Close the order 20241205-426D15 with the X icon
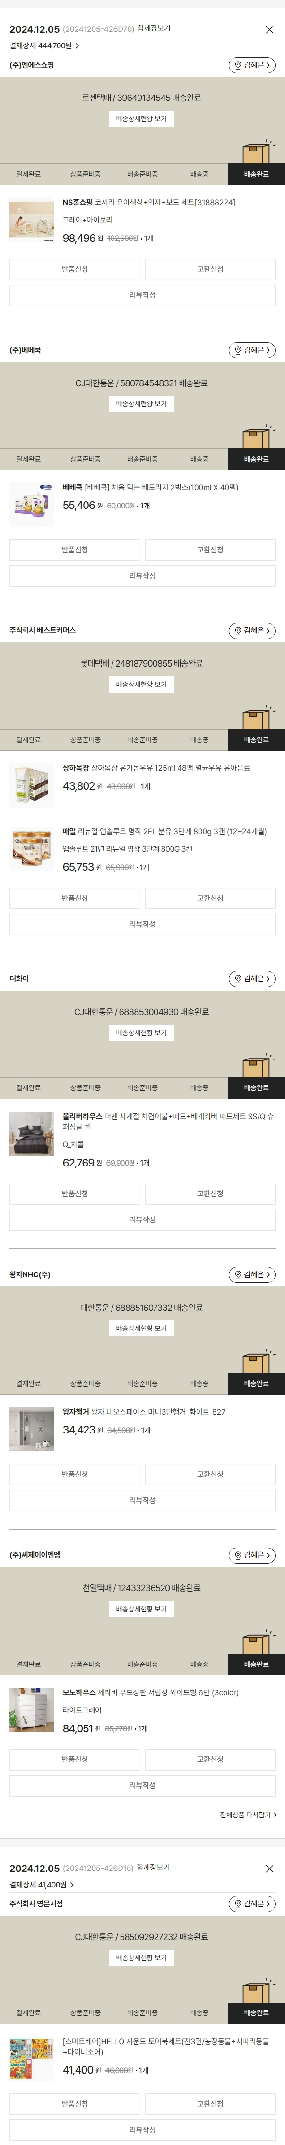Image resolution: width=285 pixels, height=2145 pixels. (x=269, y=1869)
